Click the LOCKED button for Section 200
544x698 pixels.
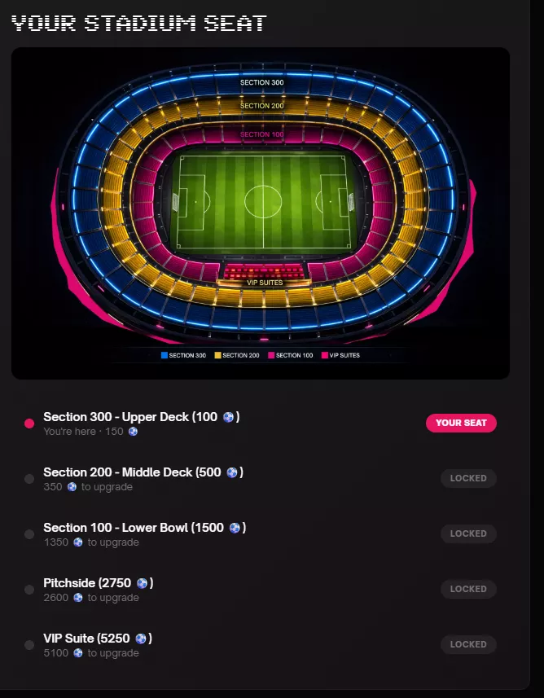tap(468, 478)
